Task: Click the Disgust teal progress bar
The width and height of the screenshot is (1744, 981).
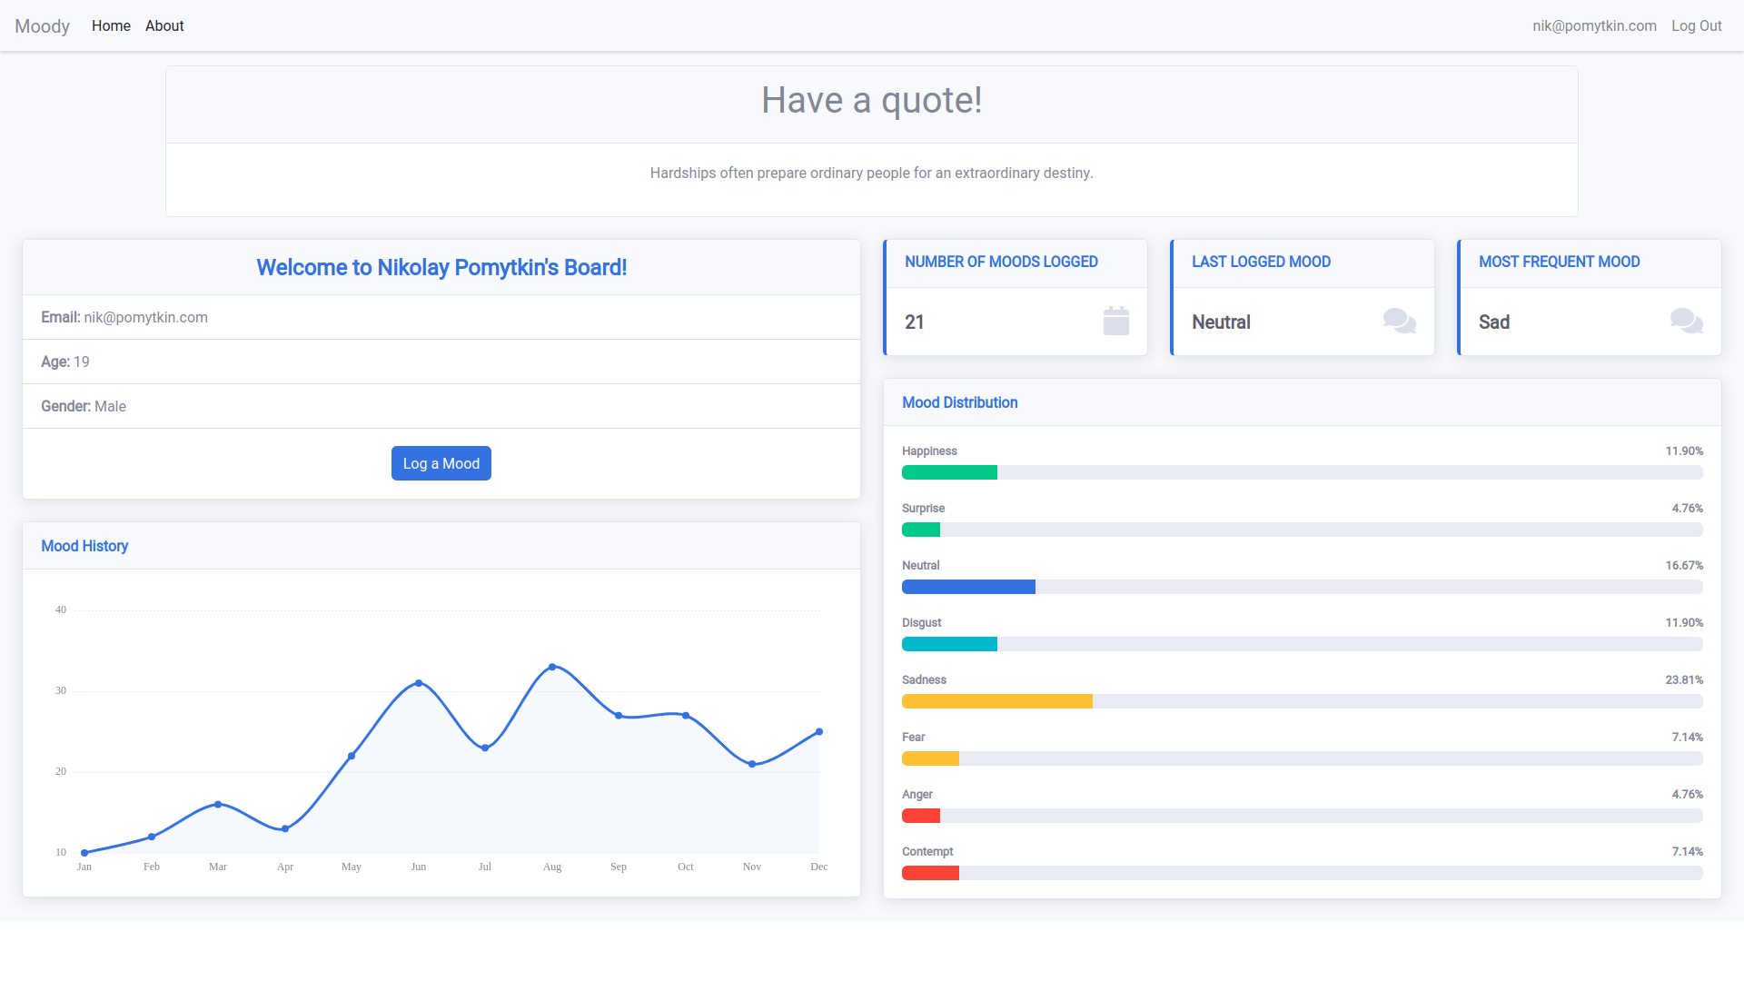Action: (949, 644)
